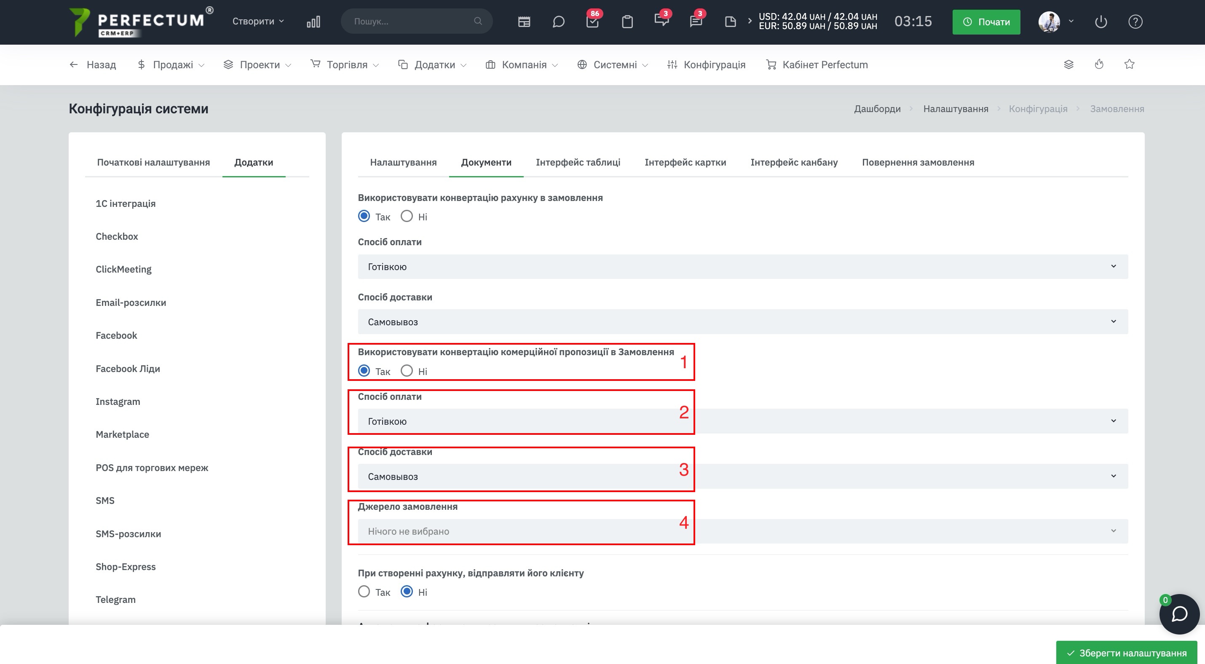
Task: Click the Perfectum CRM+ERP logo
Action: click(x=141, y=21)
